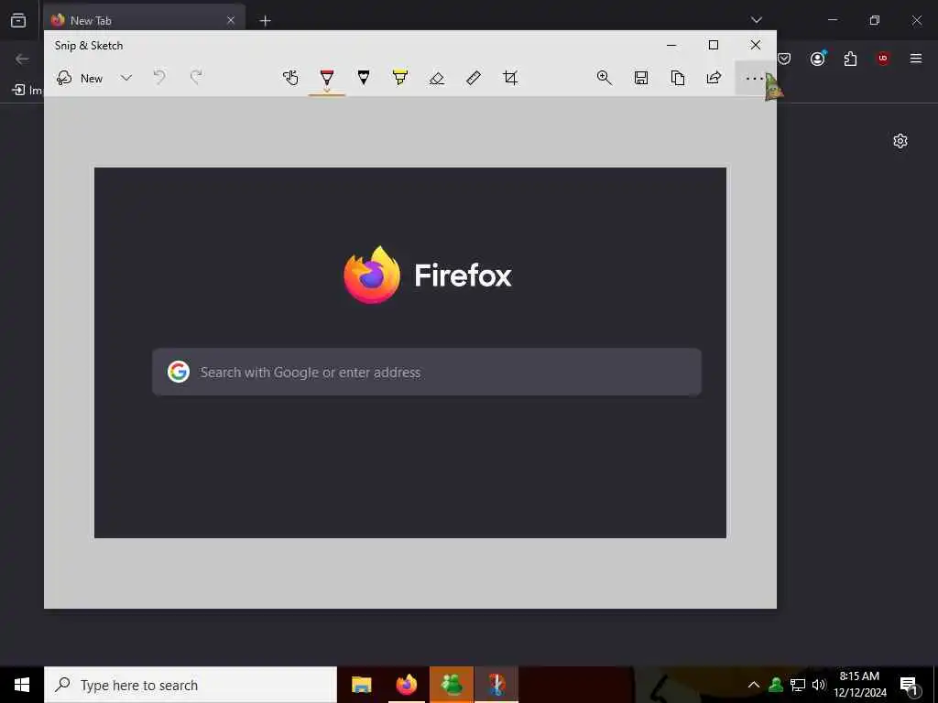The height and width of the screenshot is (703, 938).
Task: Open the volume control in system tray
Action: coord(818,685)
